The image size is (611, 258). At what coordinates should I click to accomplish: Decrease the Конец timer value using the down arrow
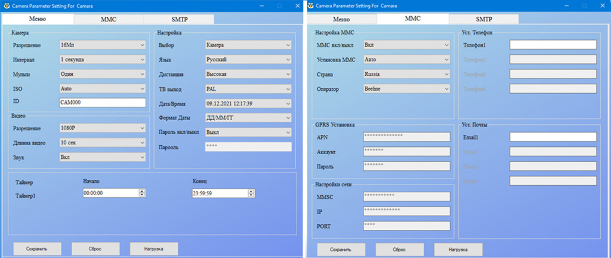click(251, 195)
